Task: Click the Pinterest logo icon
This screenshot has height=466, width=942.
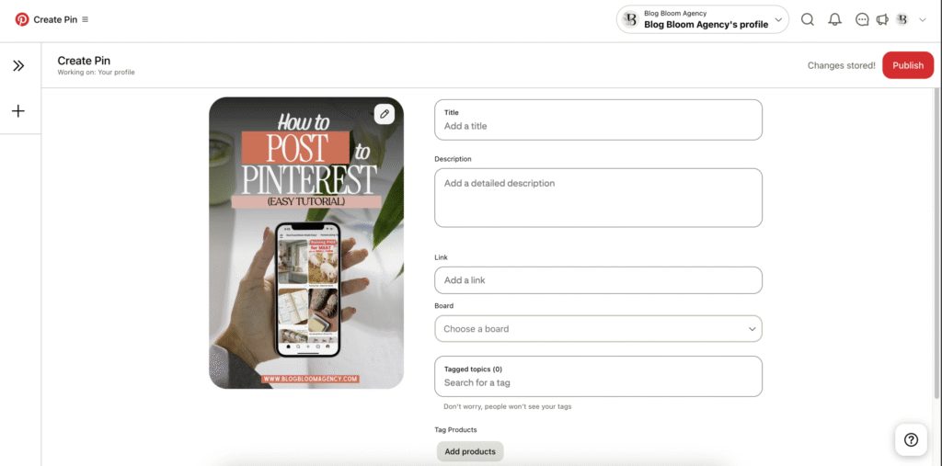Action: tap(22, 19)
